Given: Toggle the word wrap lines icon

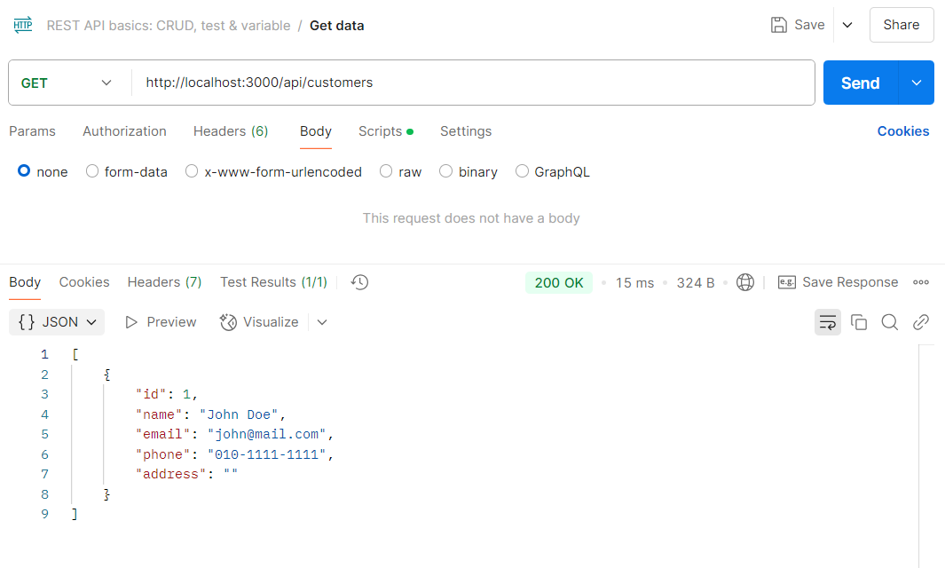Looking at the screenshot, I should [828, 322].
